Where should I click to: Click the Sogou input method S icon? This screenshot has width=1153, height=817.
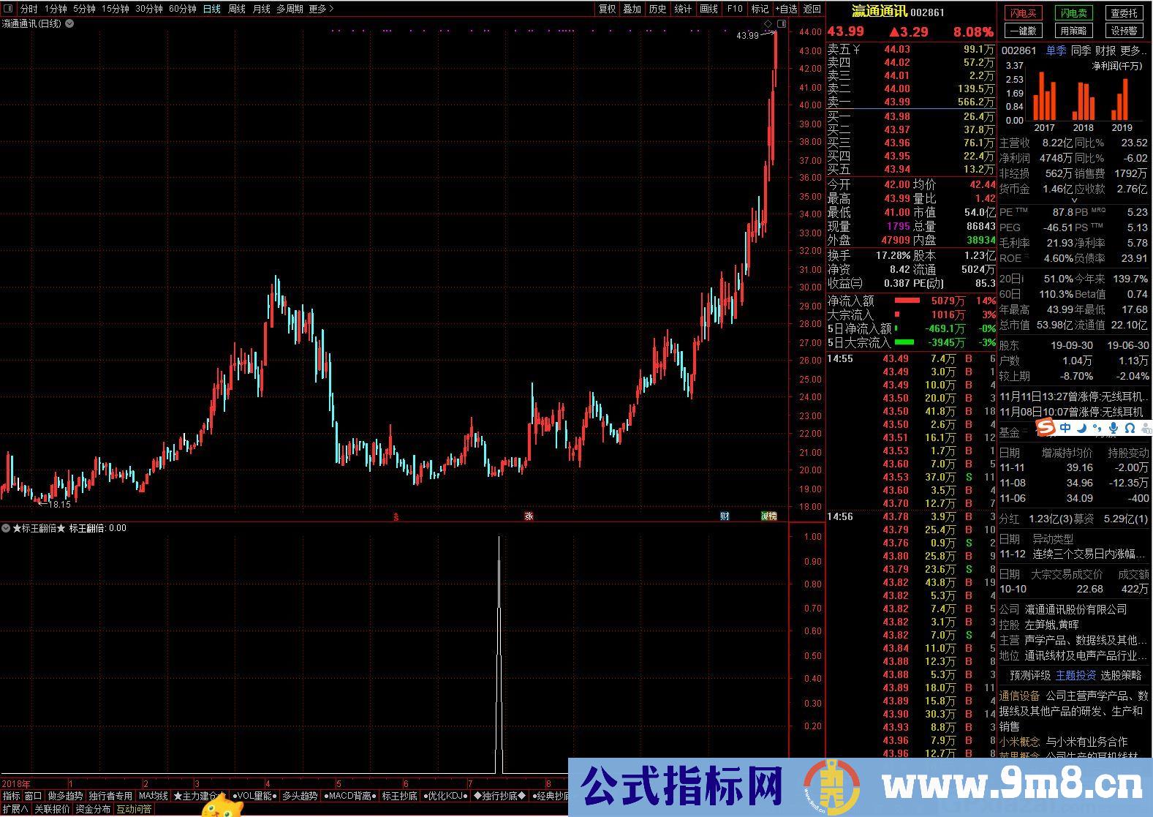point(1046,428)
